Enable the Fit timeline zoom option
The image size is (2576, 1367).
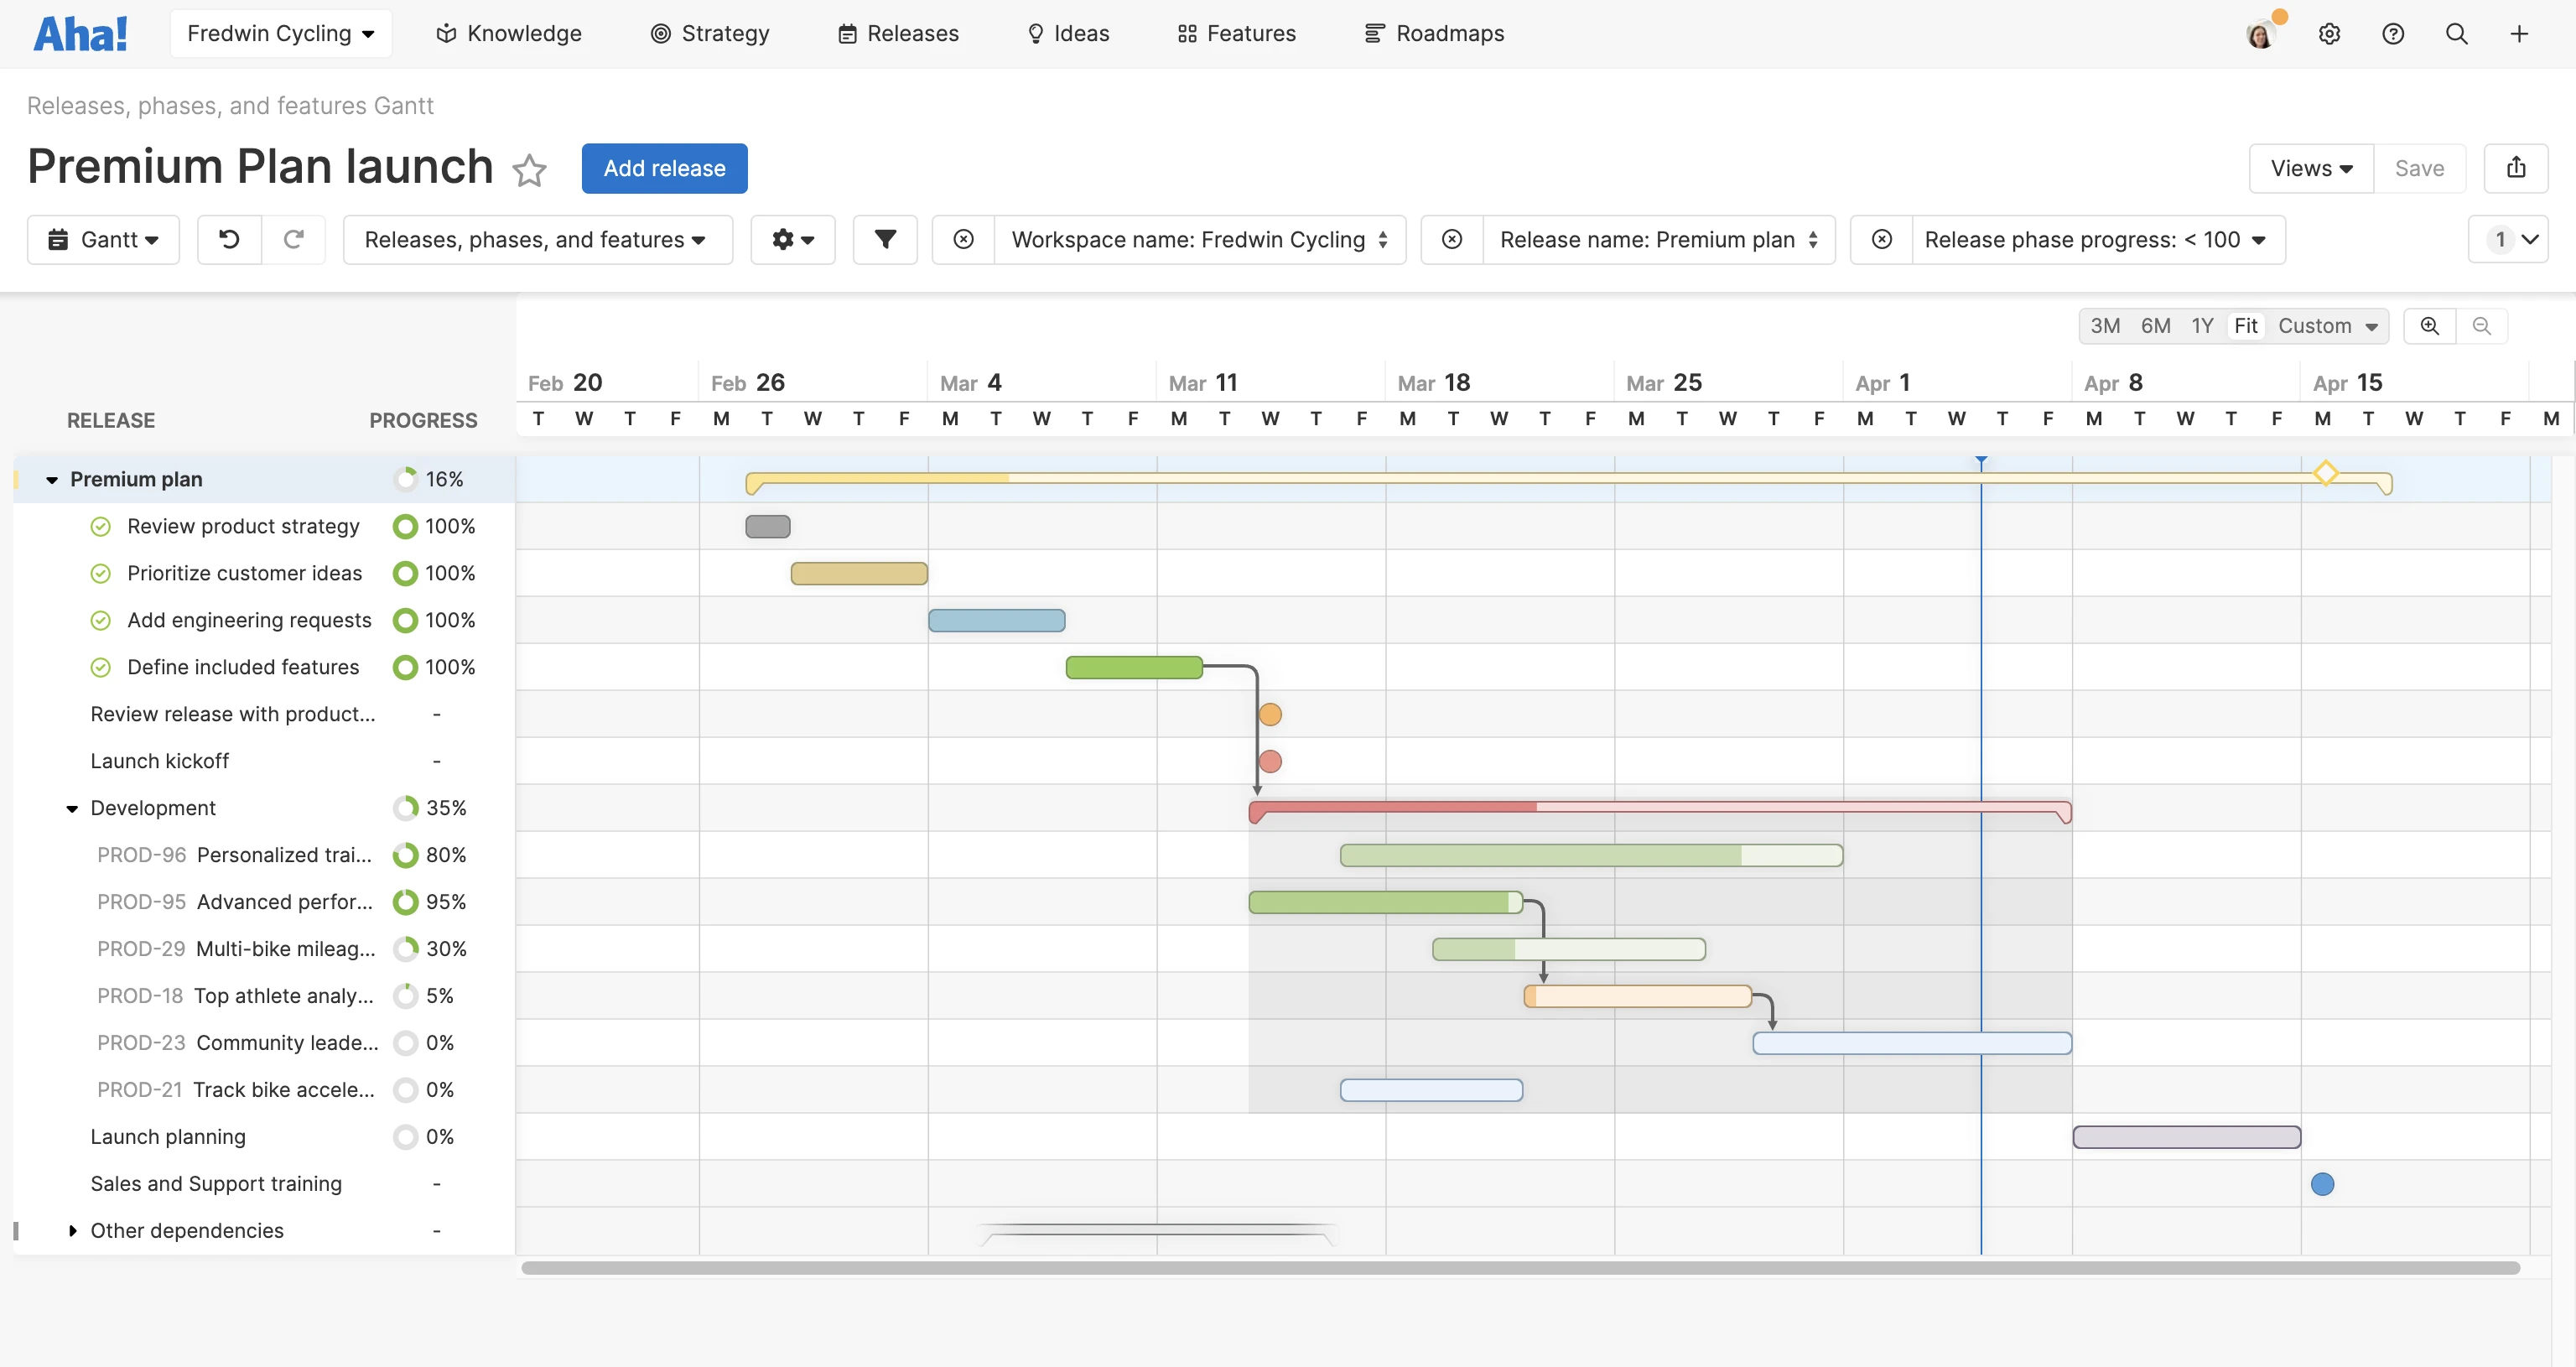(x=2246, y=325)
